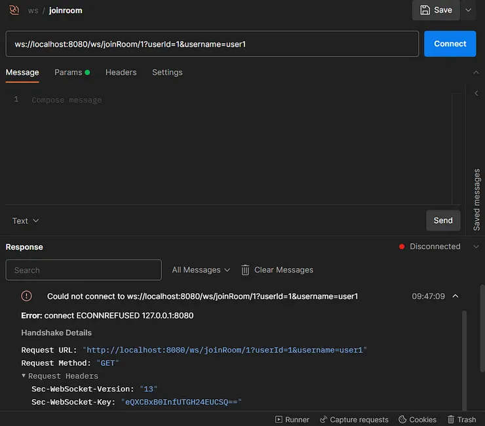Expand the Response section chevron
The image size is (485, 426).
(476, 246)
